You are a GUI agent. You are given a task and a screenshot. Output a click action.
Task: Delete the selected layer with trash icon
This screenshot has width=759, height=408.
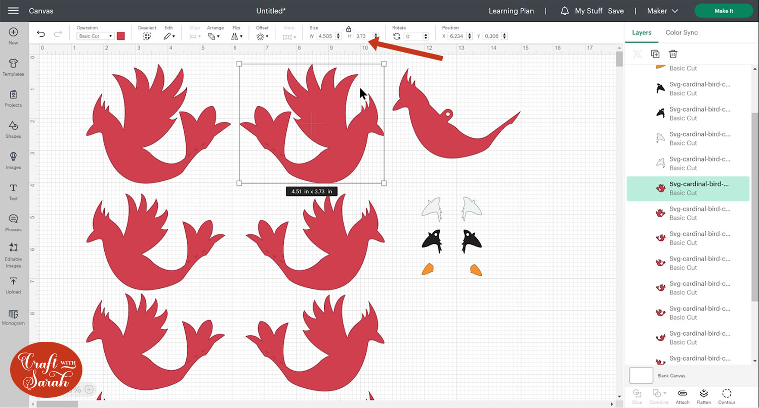pyautogui.click(x=673, y=54)
